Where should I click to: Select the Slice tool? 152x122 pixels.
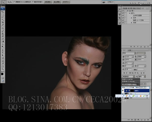(3, 25)
